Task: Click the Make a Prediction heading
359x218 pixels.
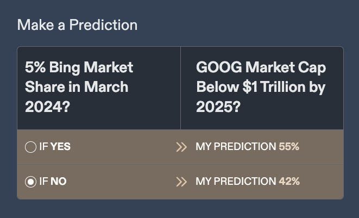Action: [77, 25]
